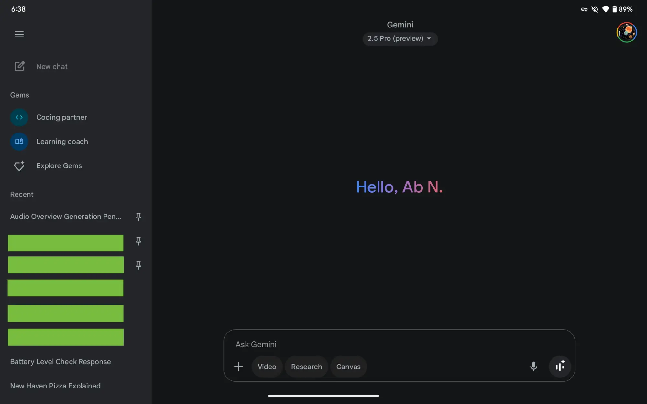Unpin the Audio Overview Generation chat
This screenshot has width=647, height=404.
coord(138,217)
